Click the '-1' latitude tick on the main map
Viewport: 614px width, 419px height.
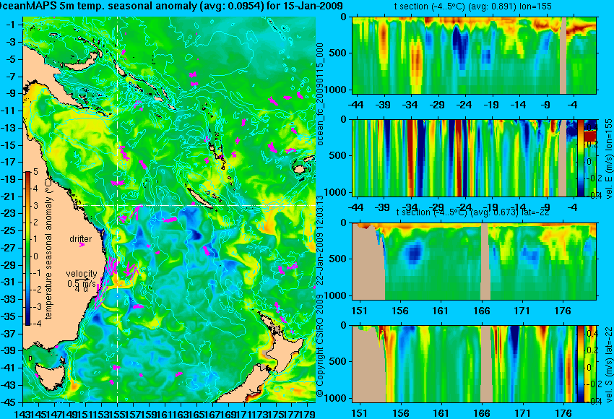(x=10, y=25)
